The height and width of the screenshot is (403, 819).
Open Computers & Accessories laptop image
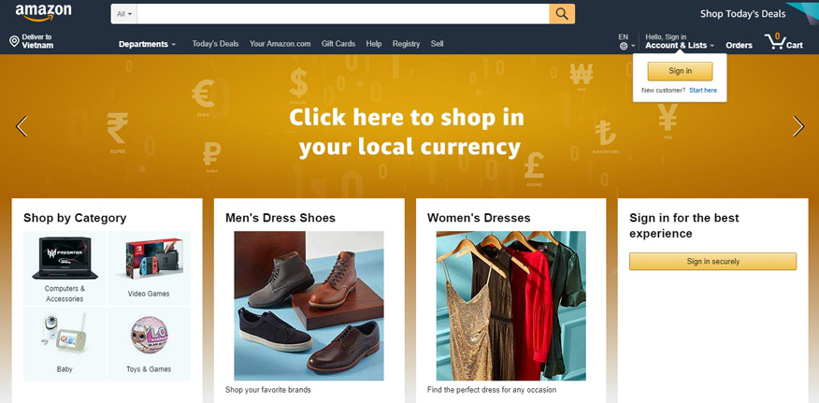point(65,258)
